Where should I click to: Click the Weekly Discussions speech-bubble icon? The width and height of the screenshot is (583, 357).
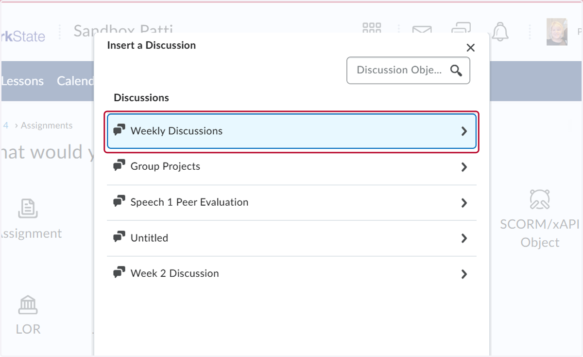coord(119,130)
